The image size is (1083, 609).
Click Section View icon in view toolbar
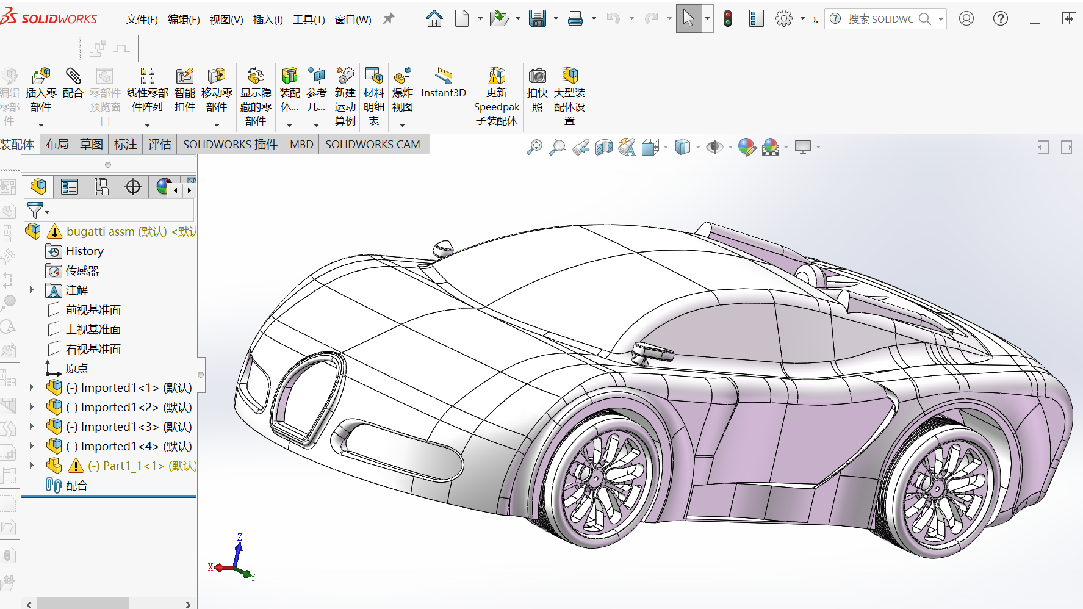[604, 147]
